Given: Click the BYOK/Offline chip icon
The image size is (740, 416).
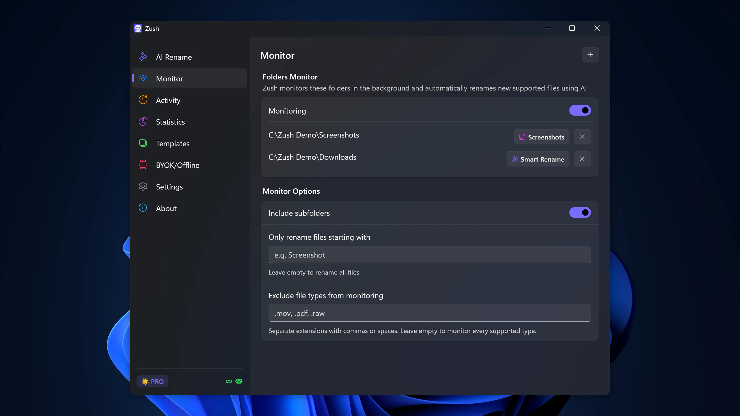Looking at the screenshot, I should click(143, 165).
